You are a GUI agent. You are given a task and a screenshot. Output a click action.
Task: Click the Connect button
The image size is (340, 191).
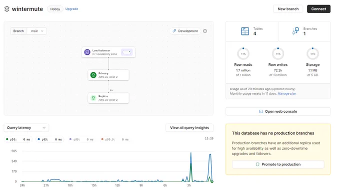click(318, 9)
